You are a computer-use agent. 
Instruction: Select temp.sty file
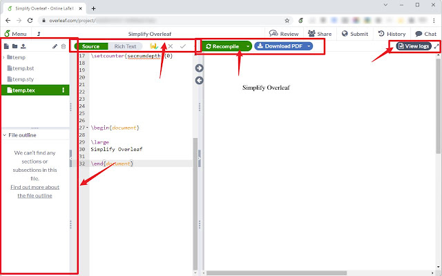[x=21, y=79]
